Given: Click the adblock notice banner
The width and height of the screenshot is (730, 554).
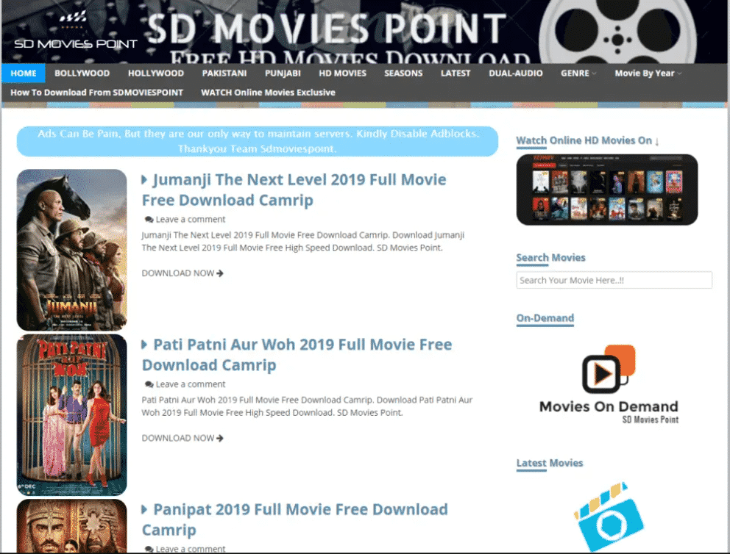Looking at the screenshot, I should [x=258, y=141].
